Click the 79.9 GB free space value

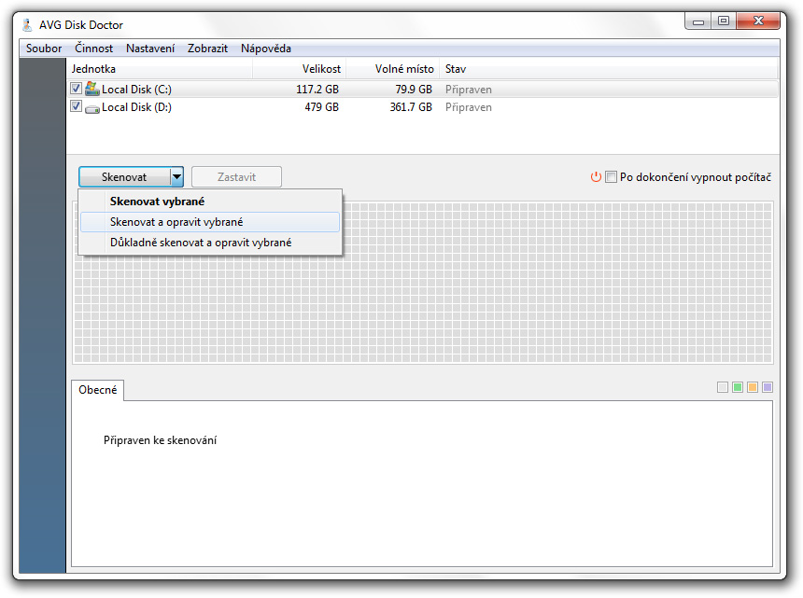coord(414,90)
